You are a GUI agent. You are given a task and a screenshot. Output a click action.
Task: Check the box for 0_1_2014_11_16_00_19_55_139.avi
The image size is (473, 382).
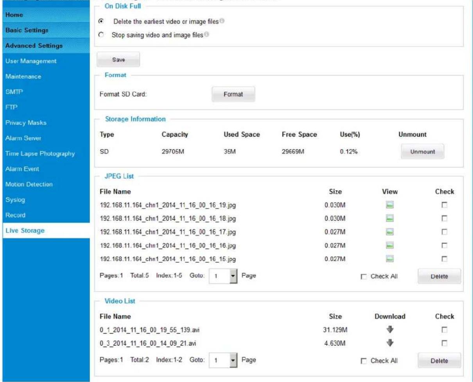[444, 330]
